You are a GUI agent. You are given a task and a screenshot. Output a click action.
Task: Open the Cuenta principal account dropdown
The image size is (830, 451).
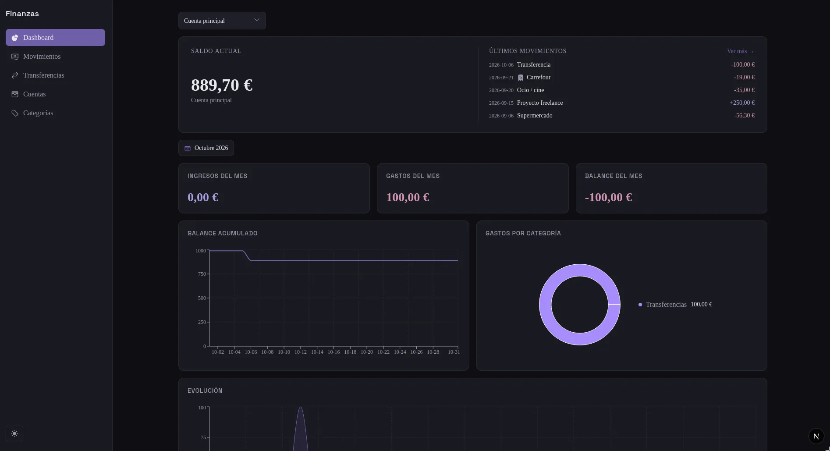(x=222, y=21)
